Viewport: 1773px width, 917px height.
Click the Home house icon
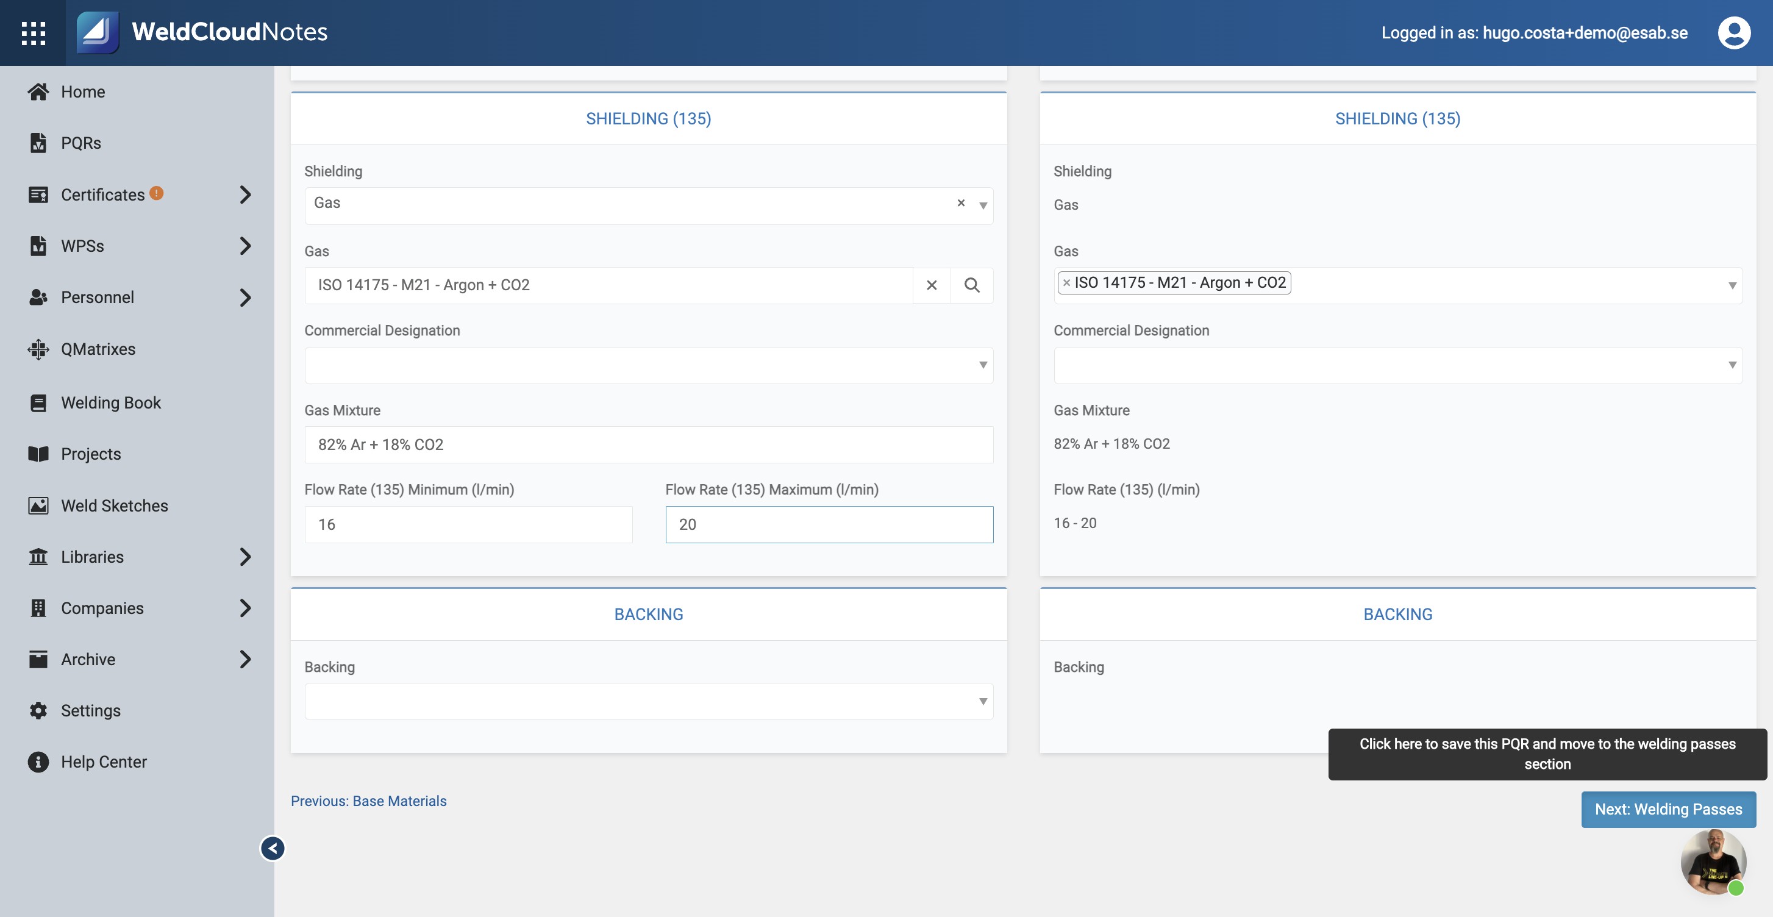[x=38, y=91]
